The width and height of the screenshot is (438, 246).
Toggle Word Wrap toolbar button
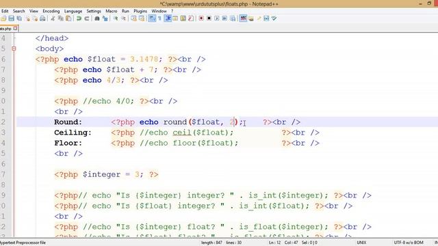tap(152, 18)
